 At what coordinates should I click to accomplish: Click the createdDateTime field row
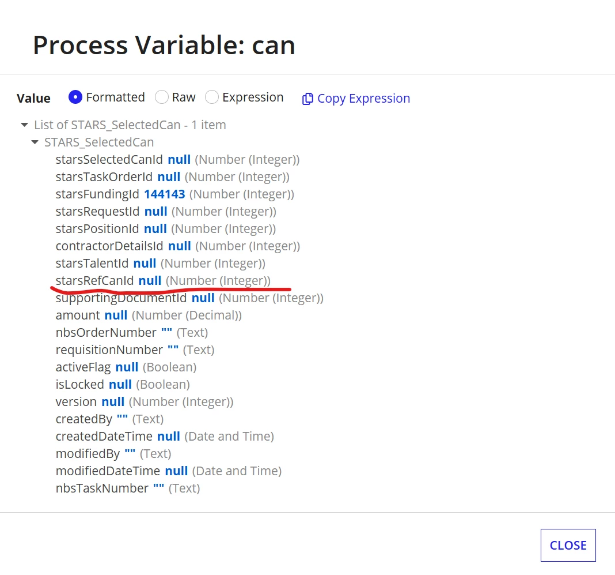pyautogui.click(x=165, y=436)
